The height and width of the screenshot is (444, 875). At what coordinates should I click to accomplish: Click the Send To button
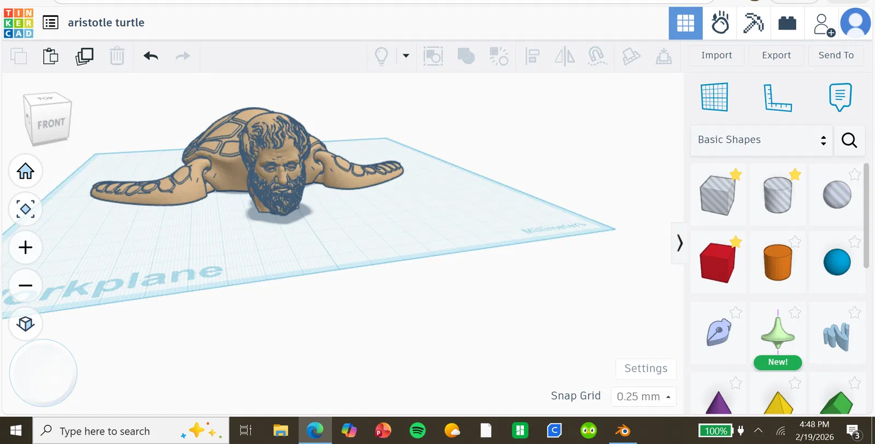(836, 55)
